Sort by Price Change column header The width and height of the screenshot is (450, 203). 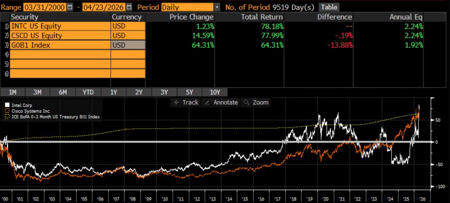pos(191,17)
